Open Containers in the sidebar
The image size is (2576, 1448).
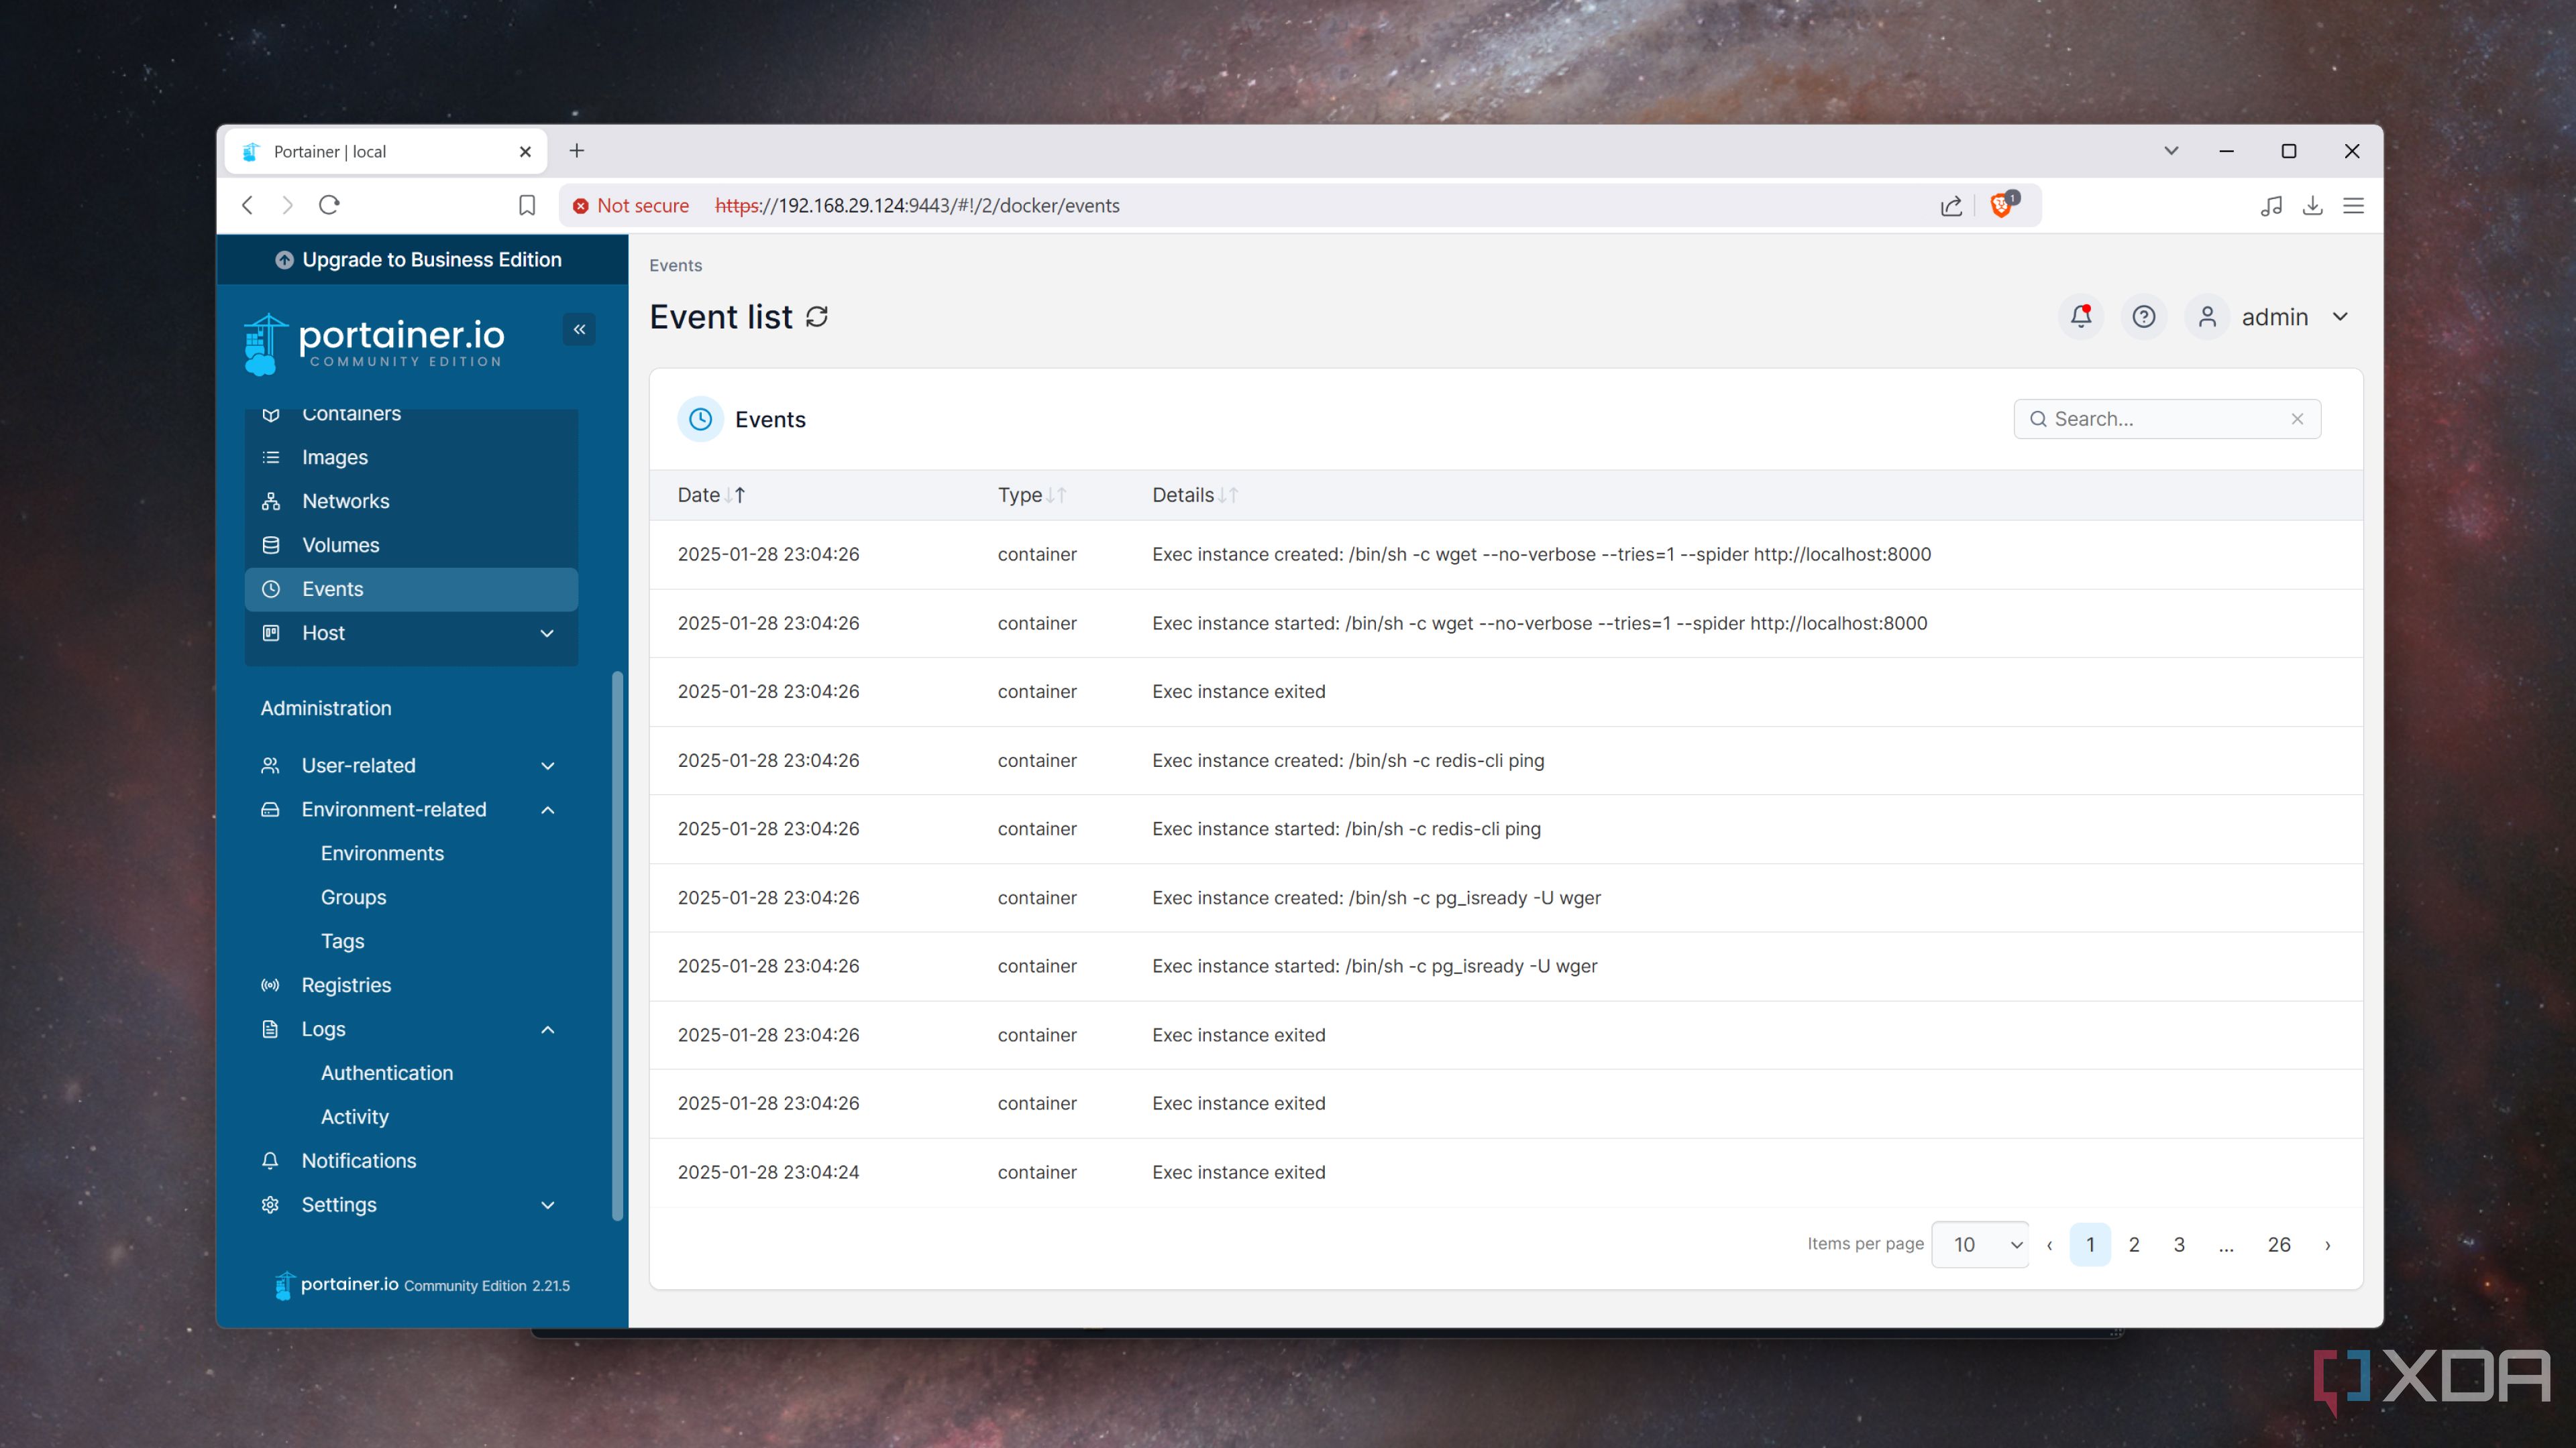(x=410, y=415)
